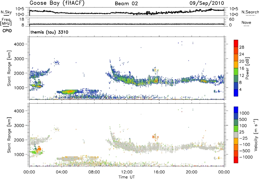The image size is (259, 179).
Task: Click the 1000 value on velocity scale
Action: (244, 113)
